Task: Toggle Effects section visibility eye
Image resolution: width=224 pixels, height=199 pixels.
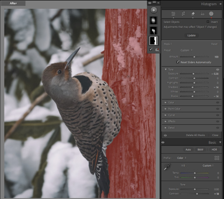Action: coord(217,121)
